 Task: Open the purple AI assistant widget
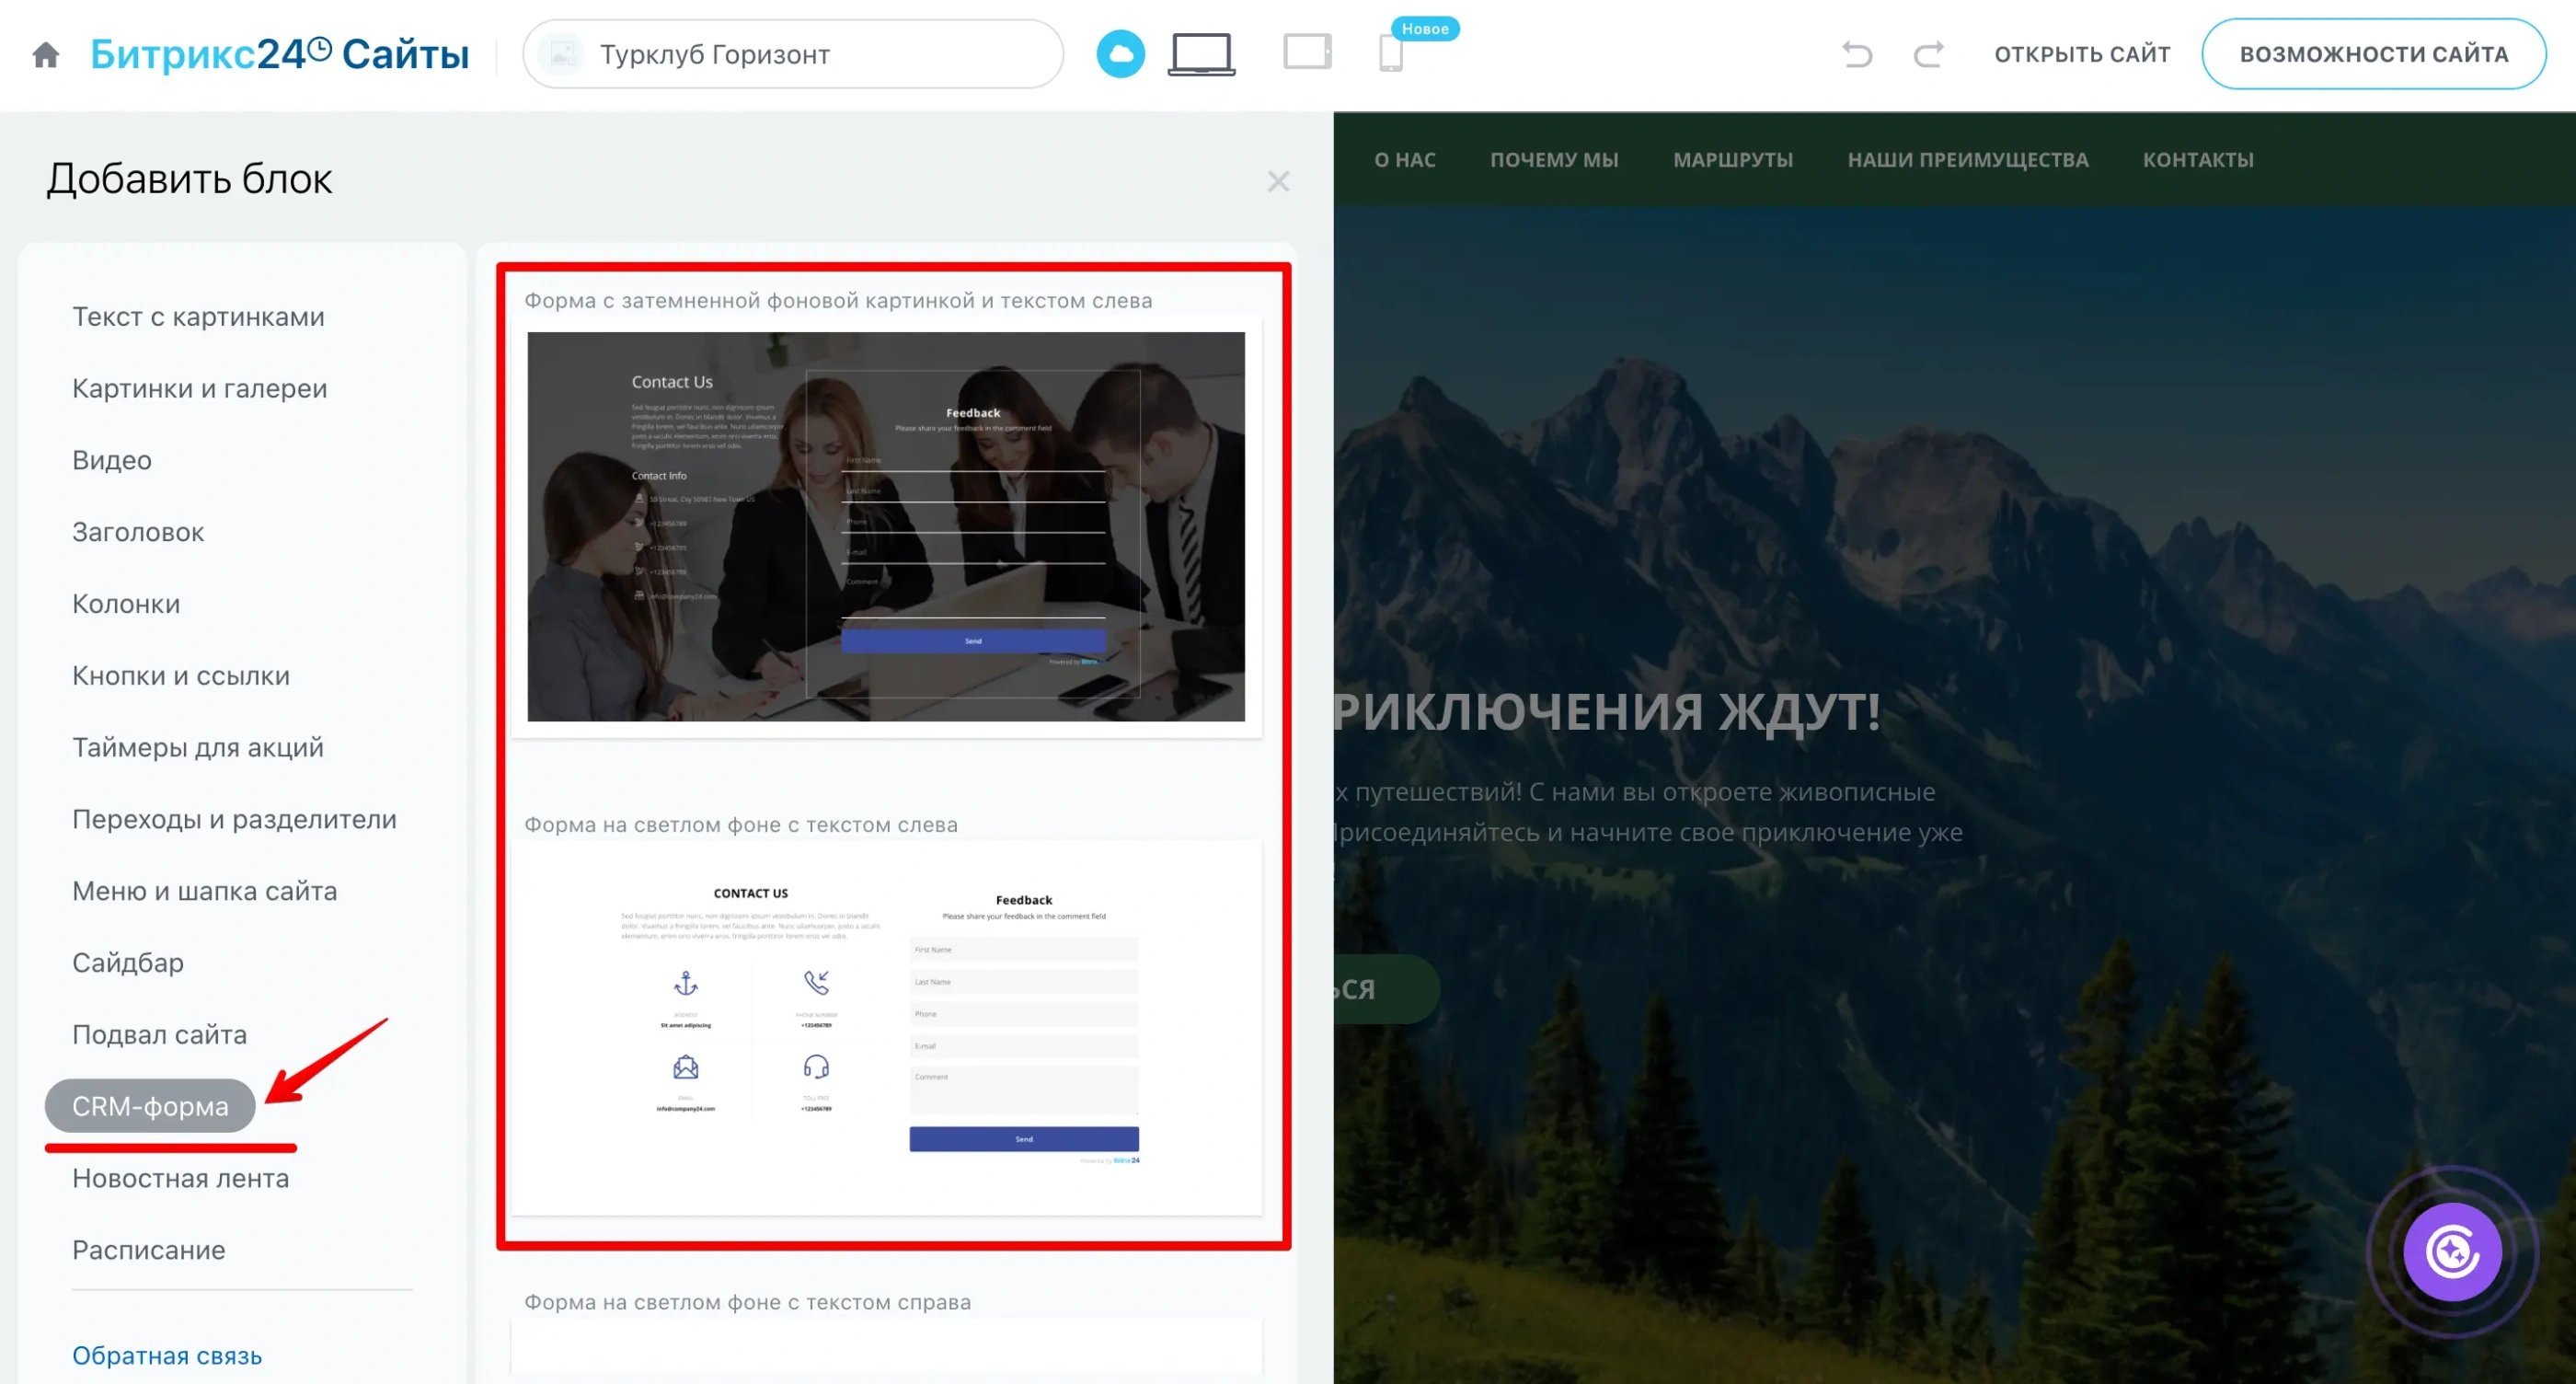click(x=2452, y=1251)
